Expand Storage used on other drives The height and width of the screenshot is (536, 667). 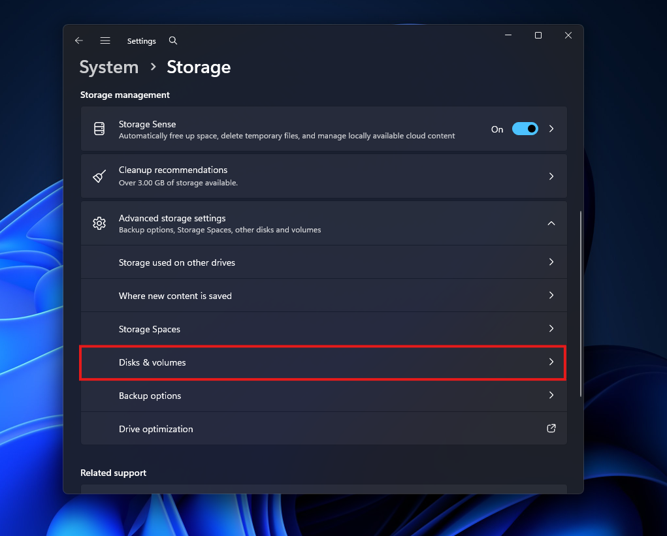(323, 262)
